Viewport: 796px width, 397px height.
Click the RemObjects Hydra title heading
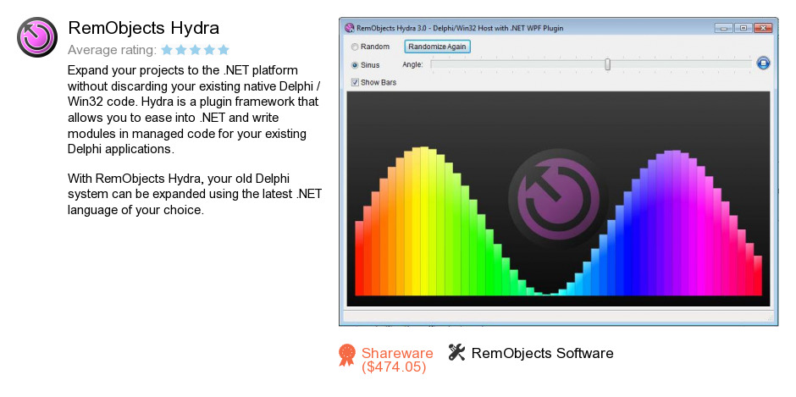[144, 27]
